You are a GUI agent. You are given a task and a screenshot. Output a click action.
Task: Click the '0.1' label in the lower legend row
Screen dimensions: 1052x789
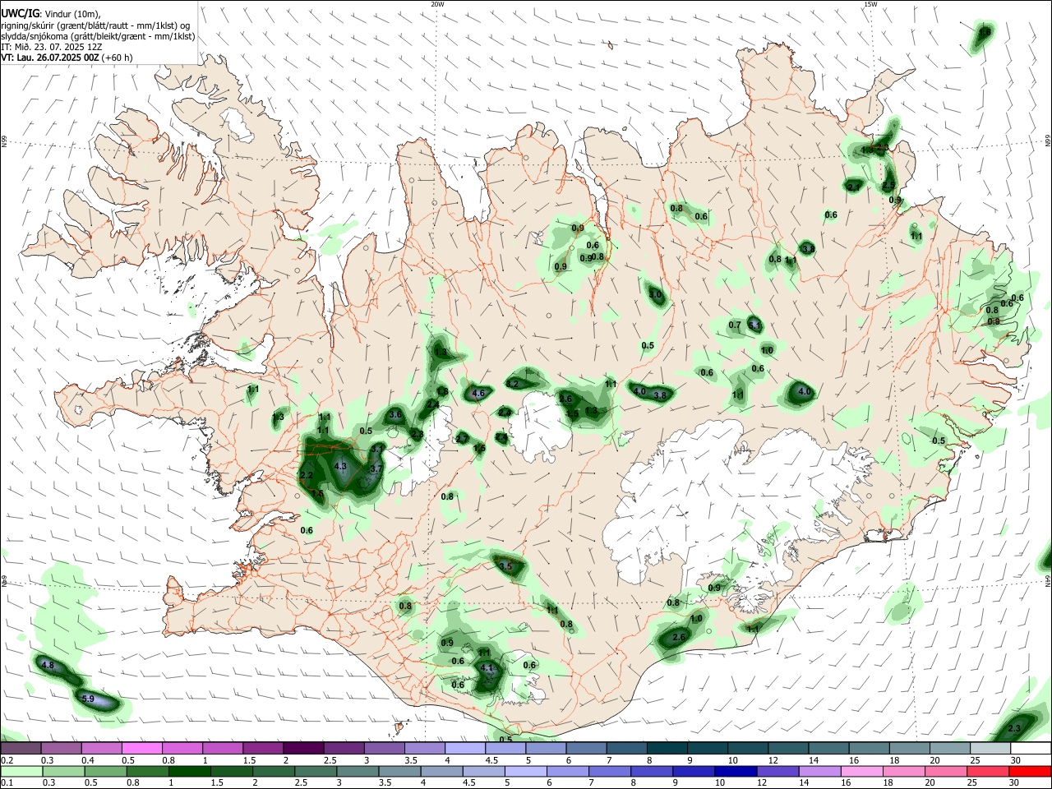pyautogui.click(x=7, y=783)
